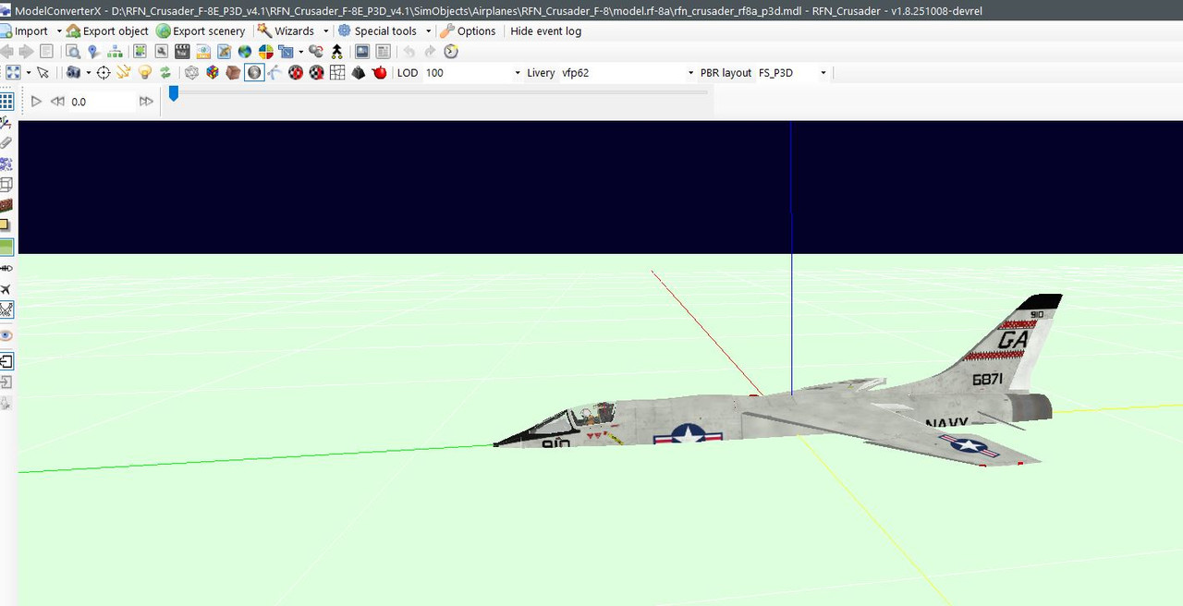Open the Wizards menu
Screen dimensions: 1183x606
287,30
